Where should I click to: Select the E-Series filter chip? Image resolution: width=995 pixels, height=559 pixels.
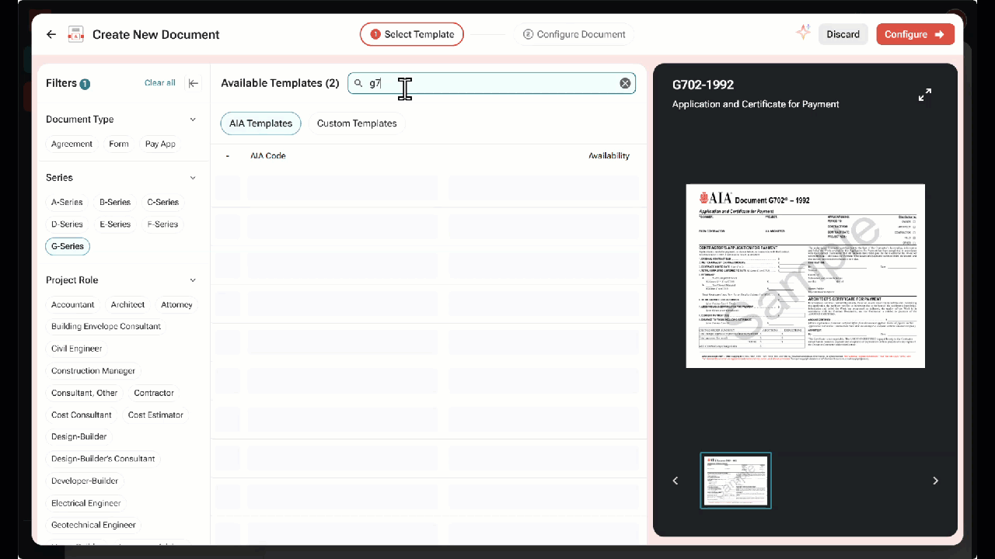click(115, 224)
